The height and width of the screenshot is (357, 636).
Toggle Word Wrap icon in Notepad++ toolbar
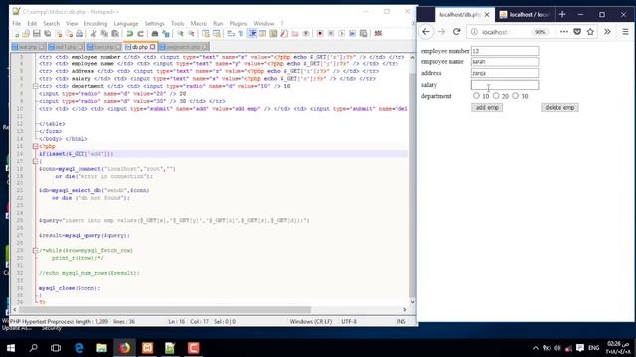(x=231, y=33)
